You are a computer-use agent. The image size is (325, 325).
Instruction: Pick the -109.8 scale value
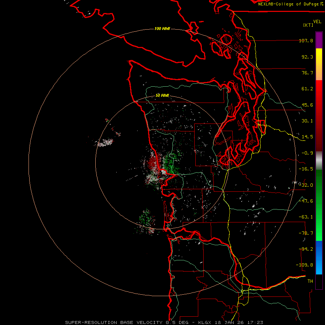click(304, 265)
